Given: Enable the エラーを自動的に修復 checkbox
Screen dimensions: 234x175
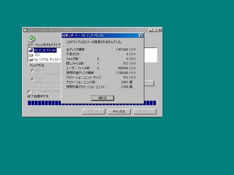Looking at the screenshot, I should [29, 92].
